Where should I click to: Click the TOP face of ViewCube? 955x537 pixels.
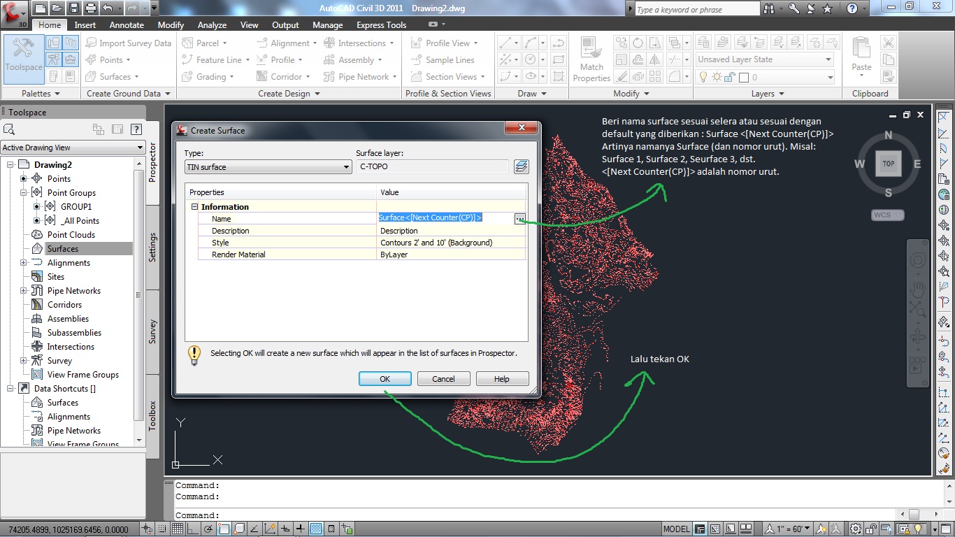point(889,164)
